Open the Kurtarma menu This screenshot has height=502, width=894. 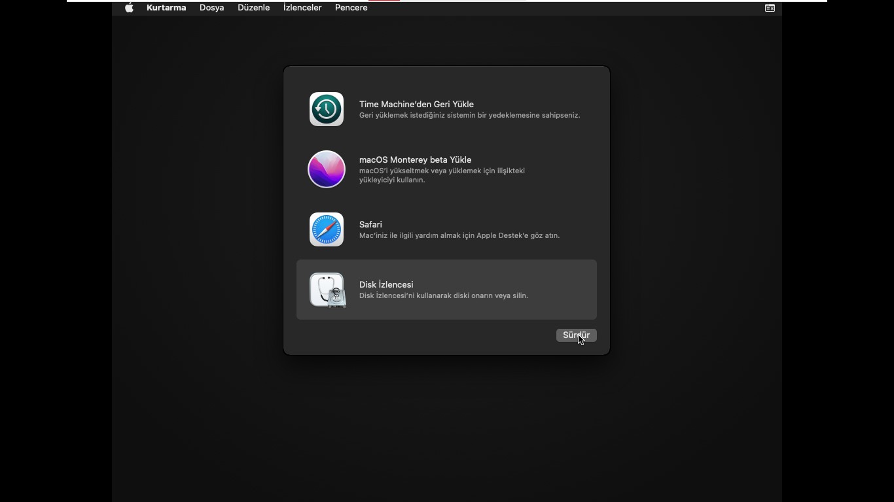tap(166, 8)
